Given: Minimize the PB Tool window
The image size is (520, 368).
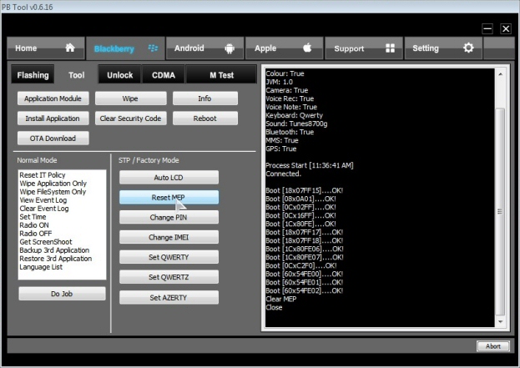Looking at the screenshot, I should click(487, 29).
